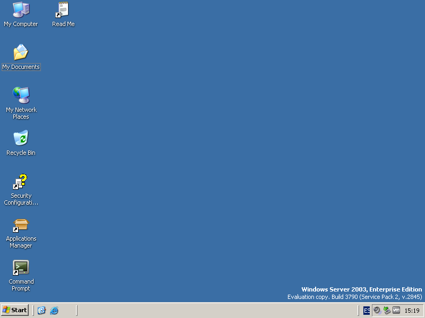Open the volume control tray icon
The height and width of the screenshot is (318, 425).
point(376,310)
